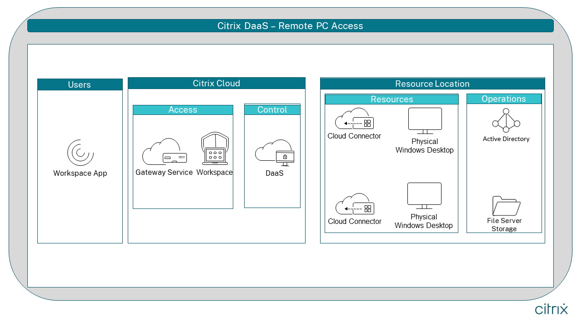582x327 pixels.
Task: Click the top Cloud Connector icon
Action: click(355, 119)
